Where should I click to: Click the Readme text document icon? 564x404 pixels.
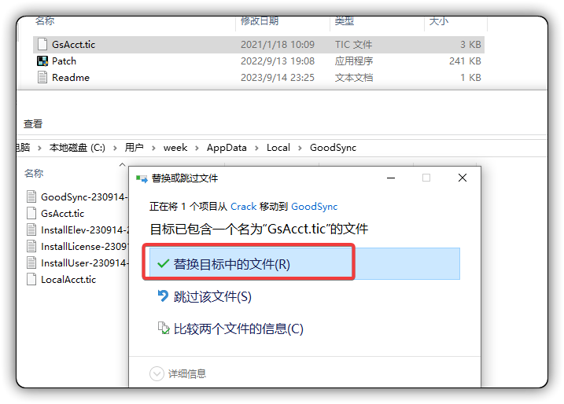(x=42, y=77)
